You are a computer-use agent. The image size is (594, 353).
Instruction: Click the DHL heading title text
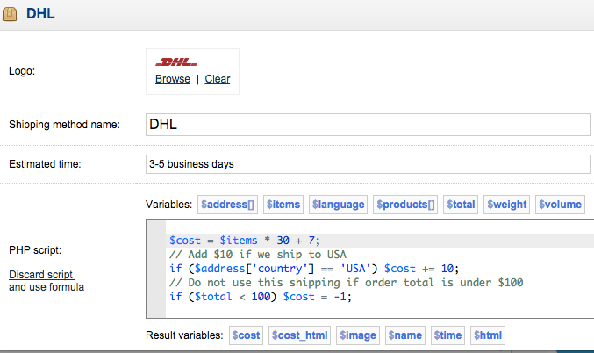click(x=40, y=14)
